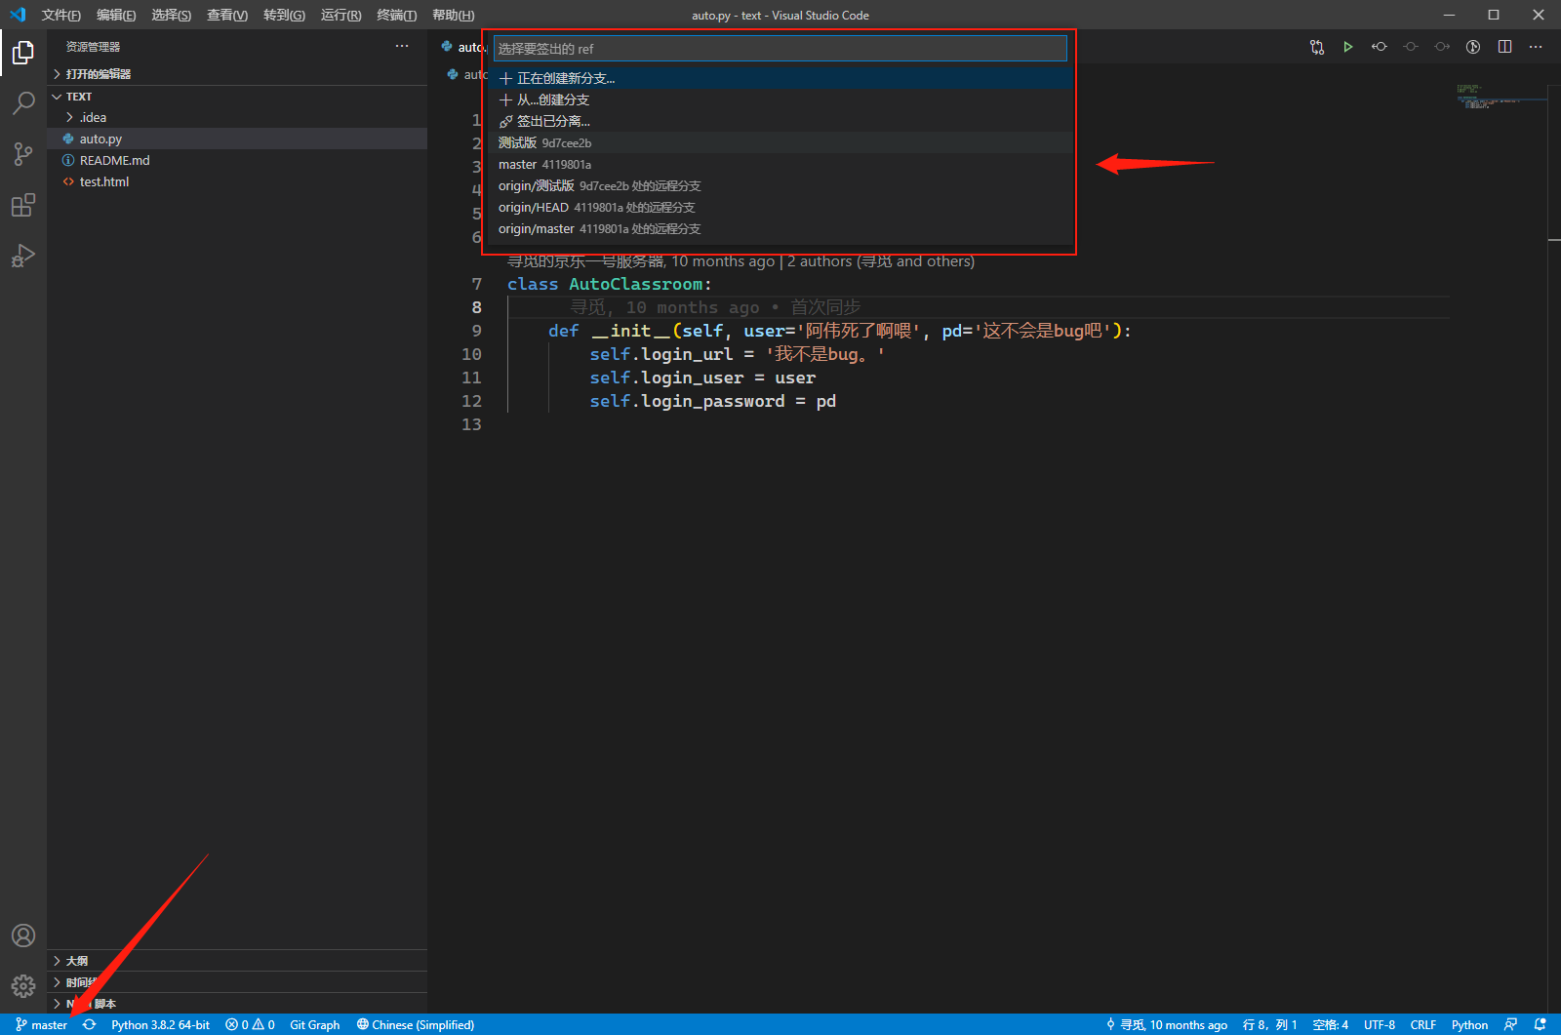Open the editor More Actions ellipsis
Image resolution: width=1561 pixels, height=1035 pixels.
click(x=1536, y=47)
